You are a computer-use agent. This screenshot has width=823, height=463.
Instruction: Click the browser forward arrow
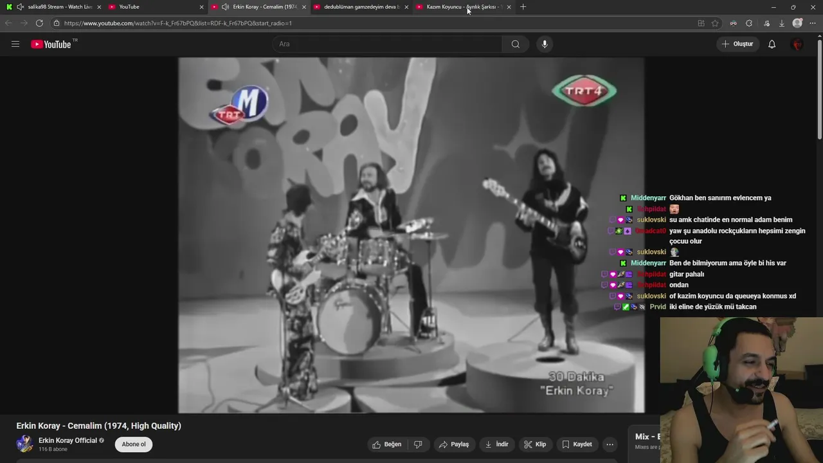coord(24,23)
